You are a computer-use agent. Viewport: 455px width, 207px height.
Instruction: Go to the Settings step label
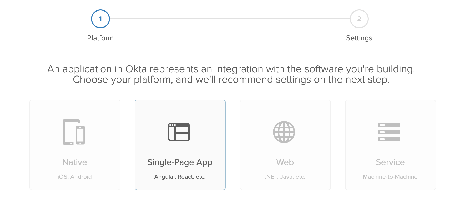point(359,38)
